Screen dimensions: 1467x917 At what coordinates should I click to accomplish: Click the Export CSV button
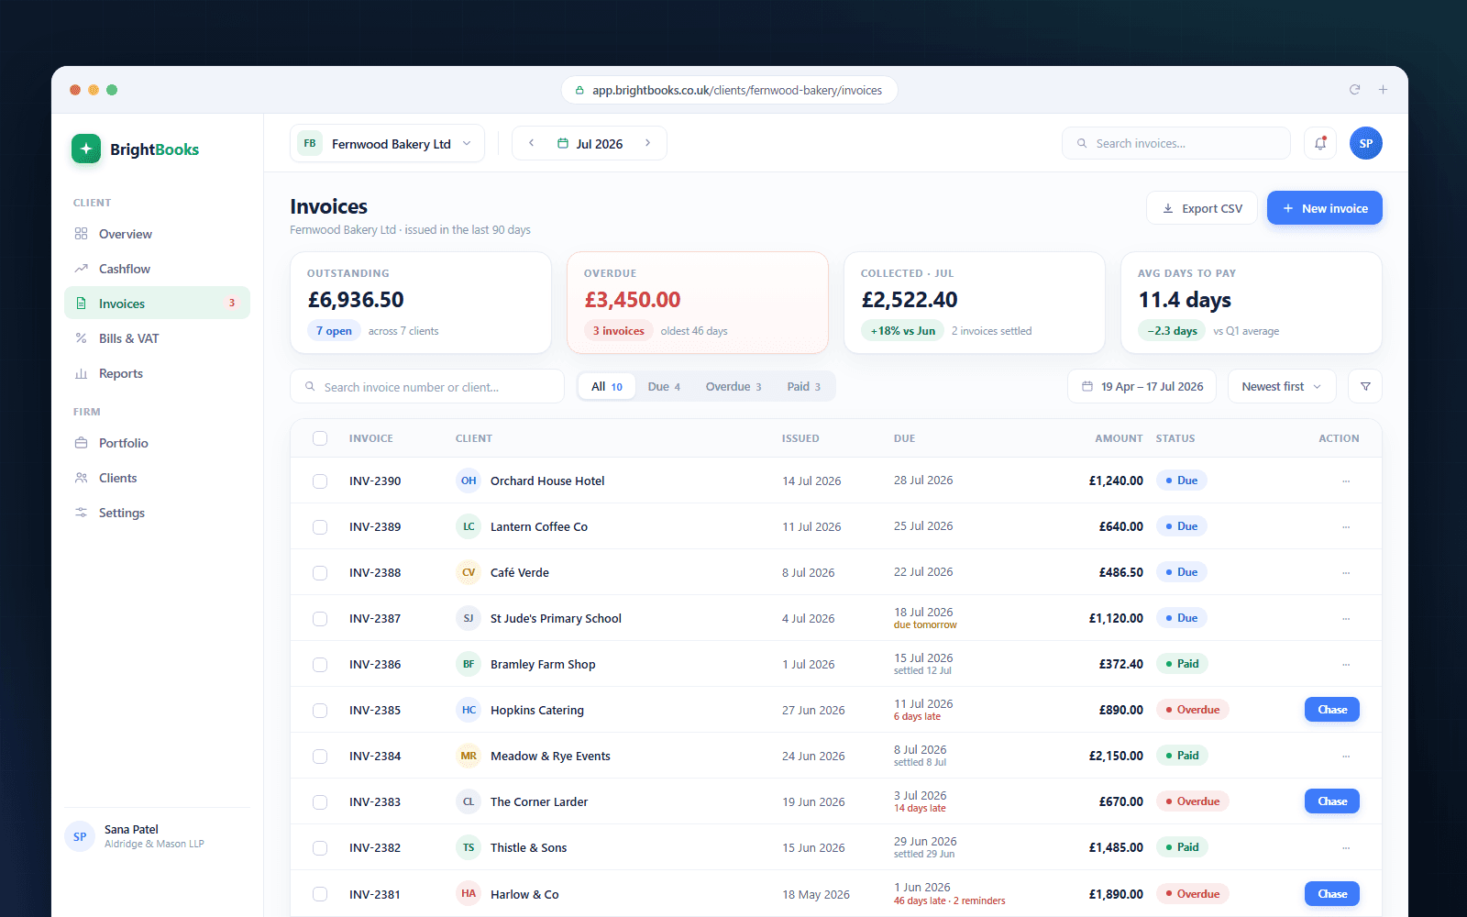click(1202, 208)
